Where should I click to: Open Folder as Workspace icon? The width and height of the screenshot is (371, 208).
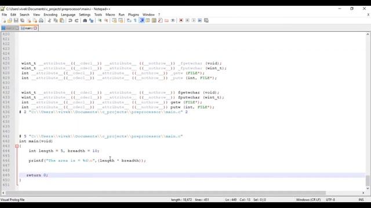tap(166, 21)
